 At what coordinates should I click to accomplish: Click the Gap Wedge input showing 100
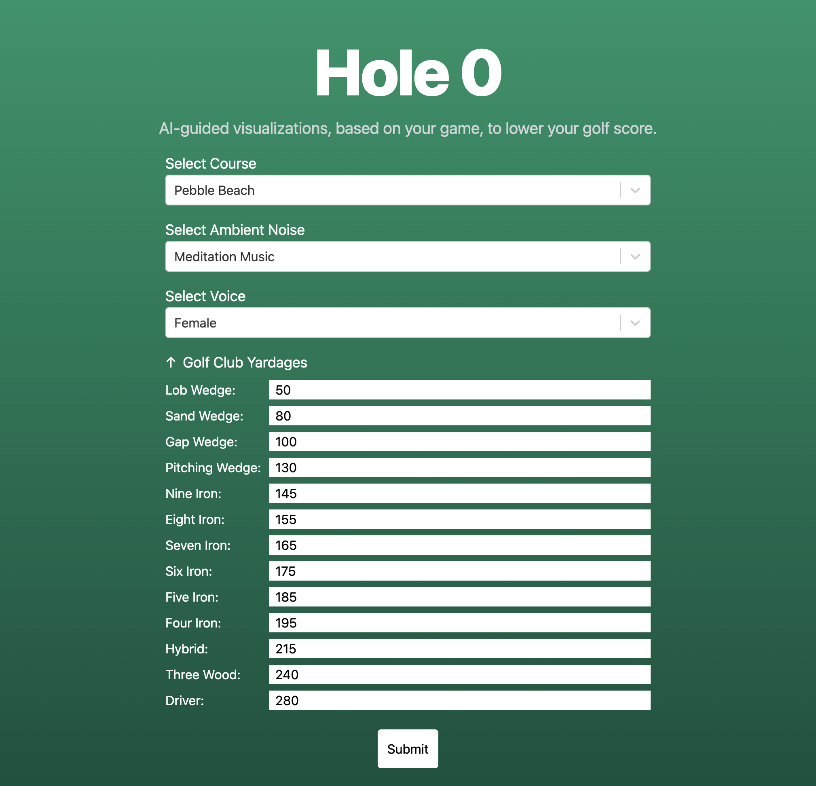point(459,441)
